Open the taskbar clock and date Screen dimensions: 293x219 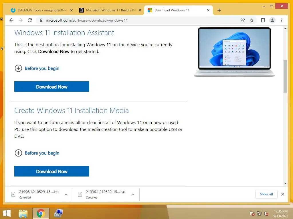click(280, 214)
